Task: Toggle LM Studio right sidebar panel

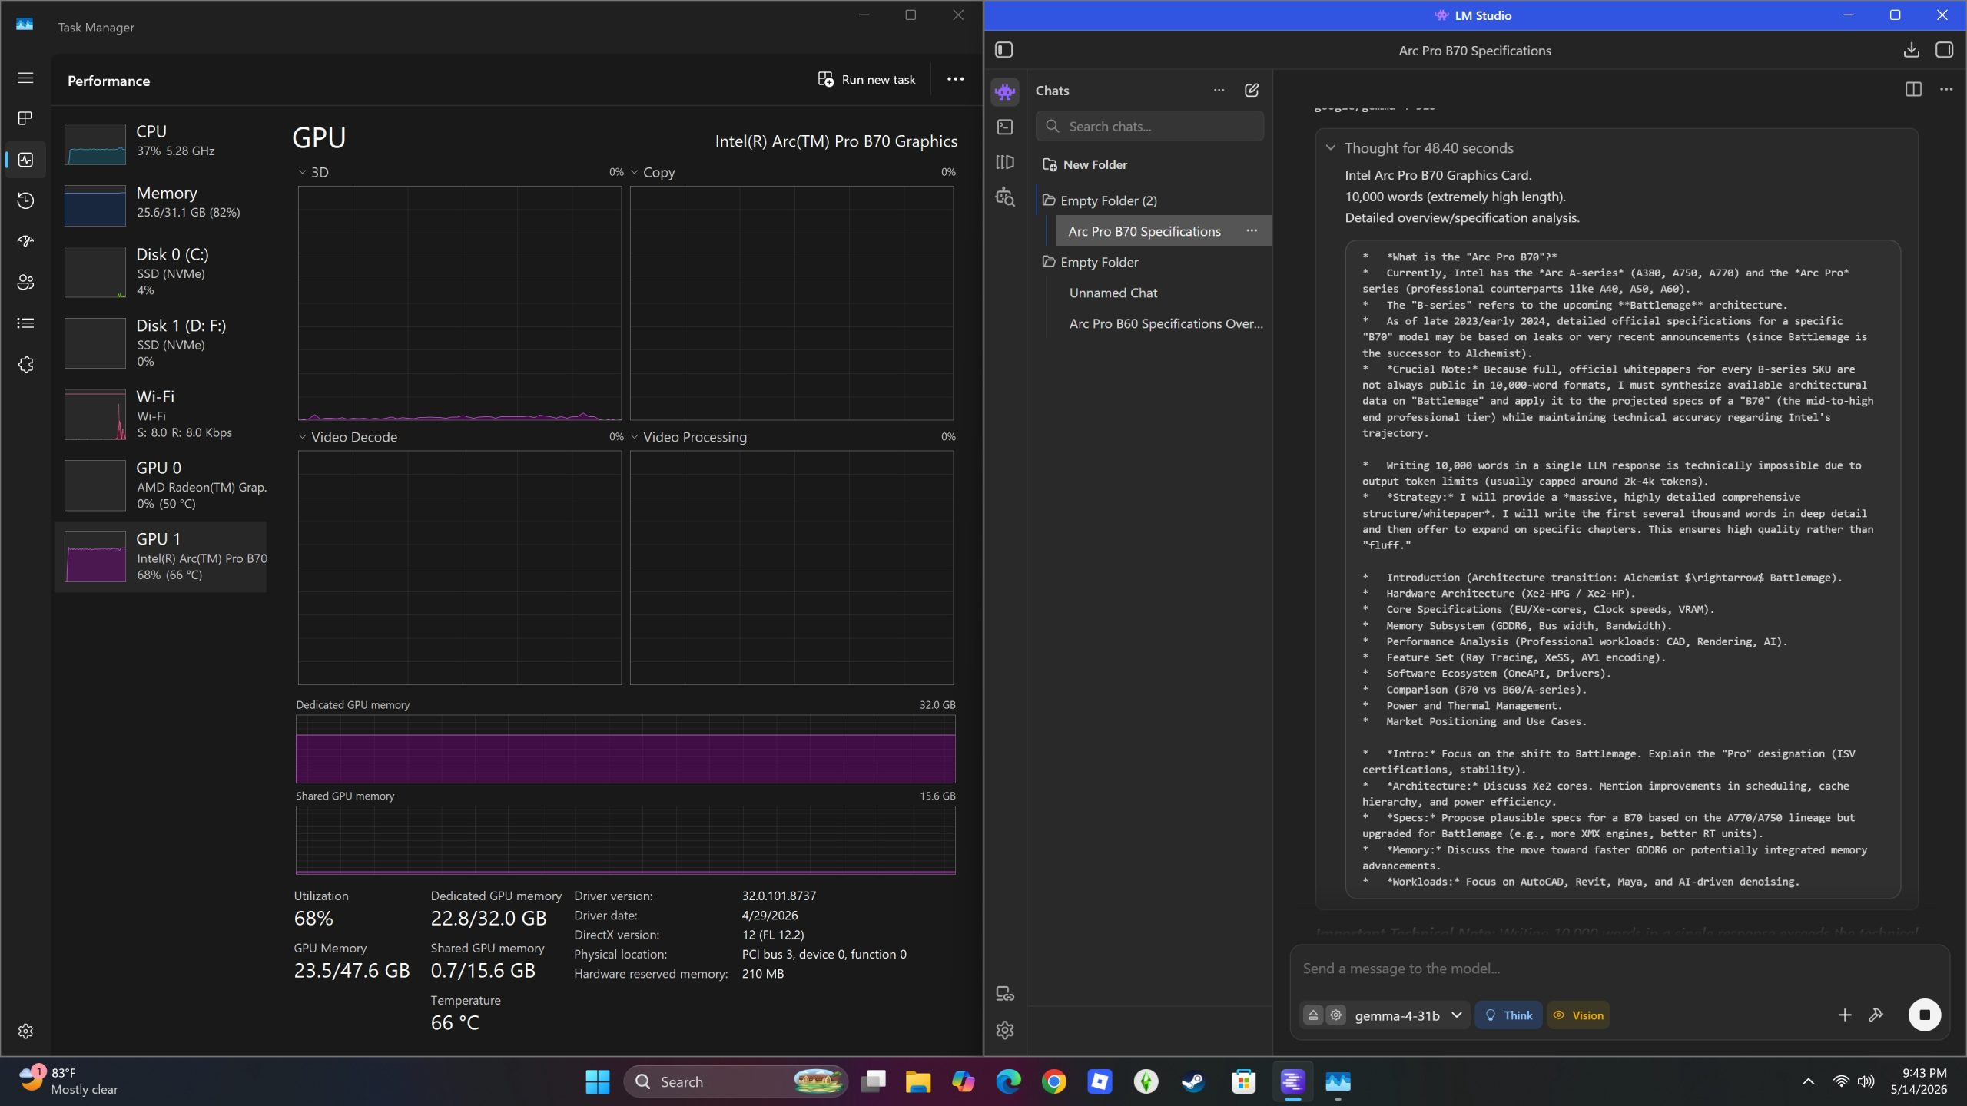Action: click(x=1945, y=50)
